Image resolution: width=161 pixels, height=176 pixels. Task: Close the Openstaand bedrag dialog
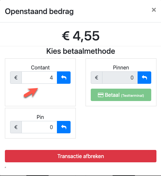coord(154,10)
